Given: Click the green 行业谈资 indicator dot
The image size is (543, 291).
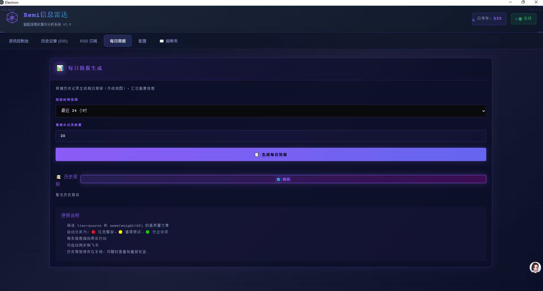Looking at the screenshot, I should pyautogui.click(x=148, y=232).
